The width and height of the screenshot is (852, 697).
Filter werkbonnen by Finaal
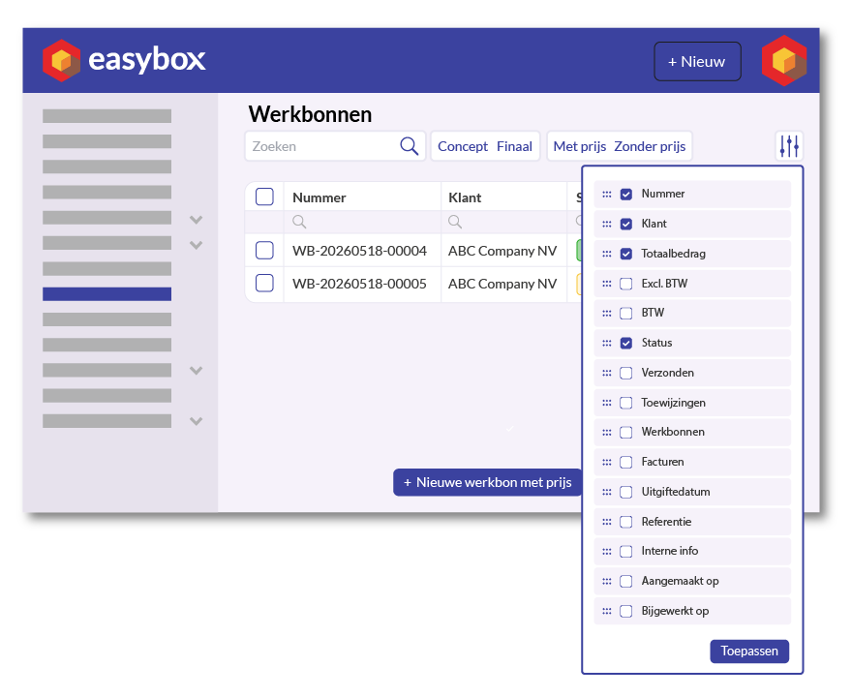tap(514, 147)
